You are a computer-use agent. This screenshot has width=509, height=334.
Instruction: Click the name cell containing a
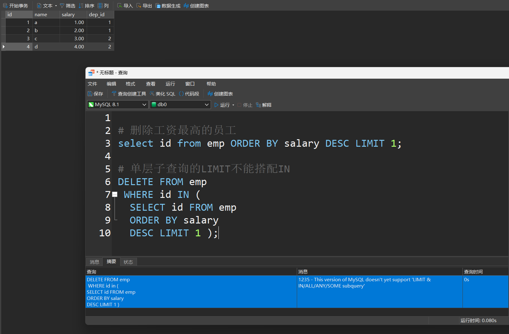point(46,22)
